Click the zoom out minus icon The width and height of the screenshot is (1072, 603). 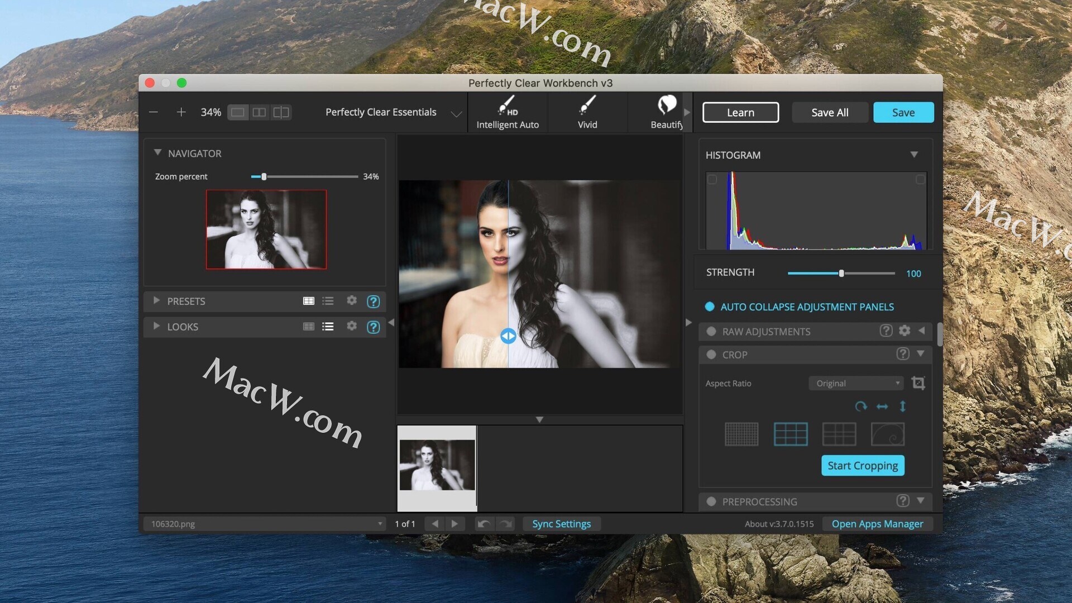tap(154, 112)
